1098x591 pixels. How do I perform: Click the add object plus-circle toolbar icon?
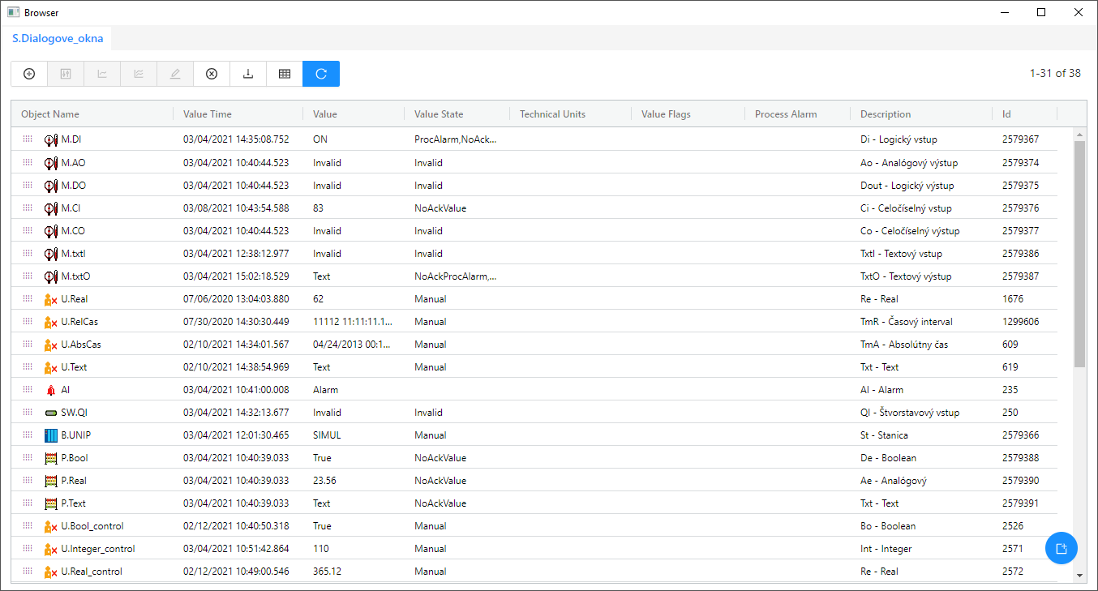pyautogui.click(x=29, y=74)
